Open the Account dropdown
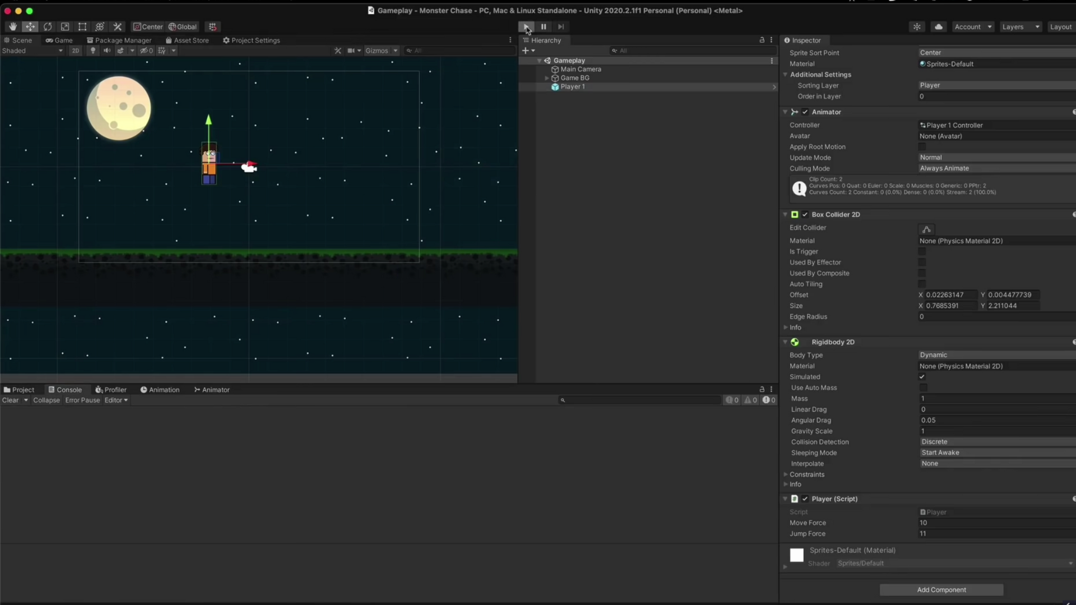This screenshot has height=605, width=1076. [x=972, y=27]
